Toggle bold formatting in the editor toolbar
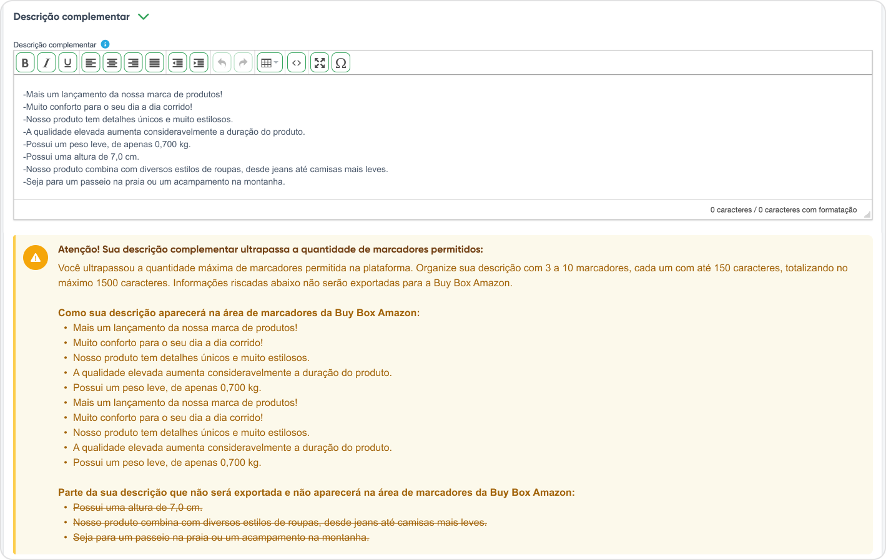 pyautogui.click(x=25, y=63)
